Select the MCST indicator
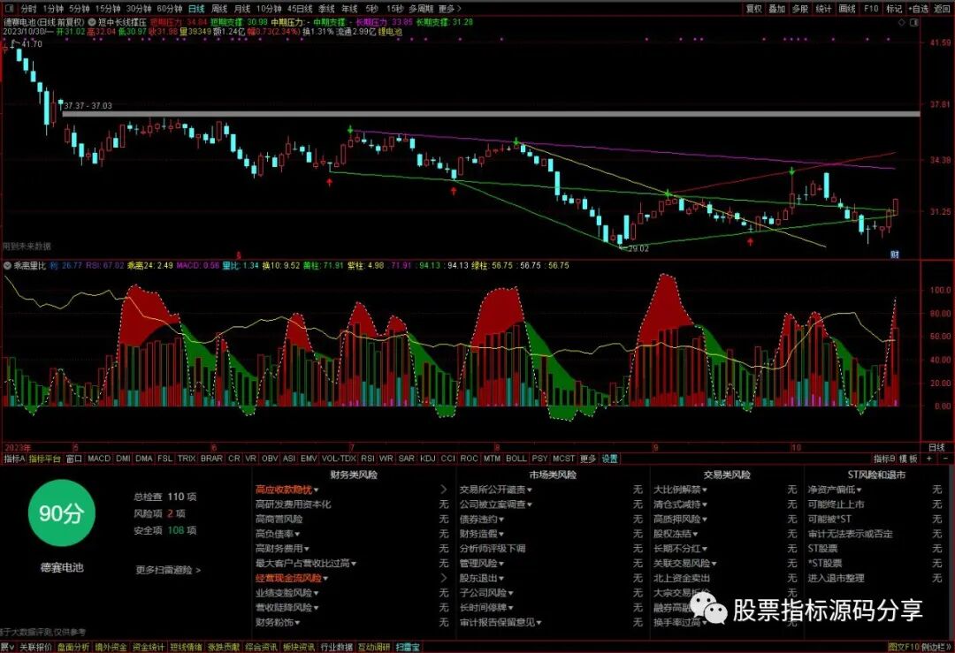This screenshot has width=955, height=653. (563, 459)
